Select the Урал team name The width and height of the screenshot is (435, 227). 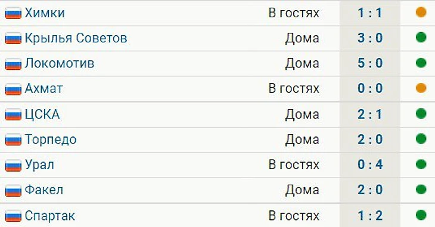coord(39,165)
